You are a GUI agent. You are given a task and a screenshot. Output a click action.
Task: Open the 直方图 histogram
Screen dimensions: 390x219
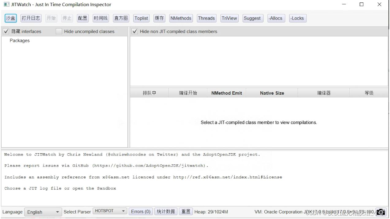click(121, 18)
